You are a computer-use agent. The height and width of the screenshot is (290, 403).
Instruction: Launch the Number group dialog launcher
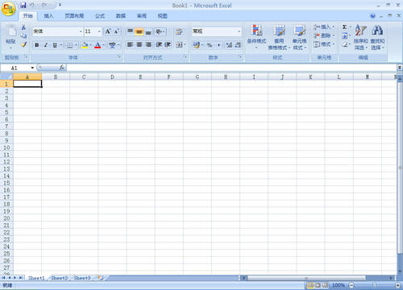coord(240,56)
